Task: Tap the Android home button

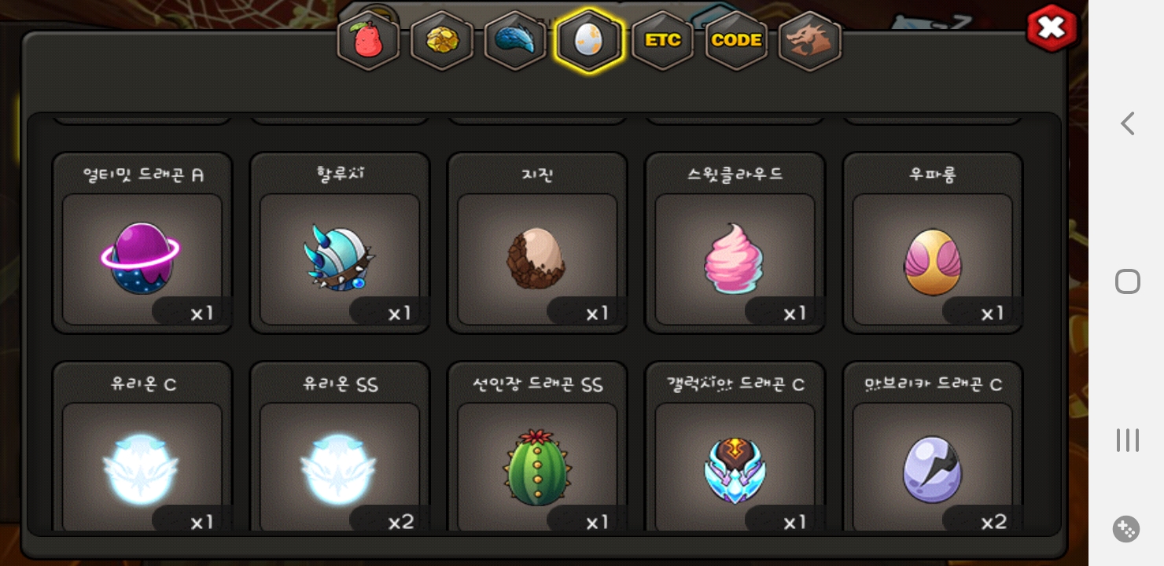Action: click(1127, 281)
